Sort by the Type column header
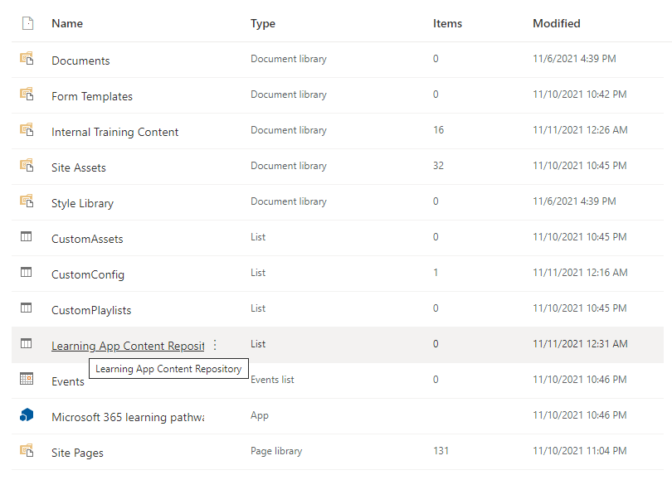Screen dimensions: 672x480 (x=263, y=23)
